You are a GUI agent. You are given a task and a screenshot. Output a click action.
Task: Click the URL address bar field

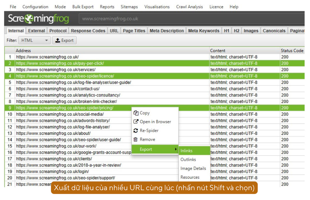[x=191, y=19]
